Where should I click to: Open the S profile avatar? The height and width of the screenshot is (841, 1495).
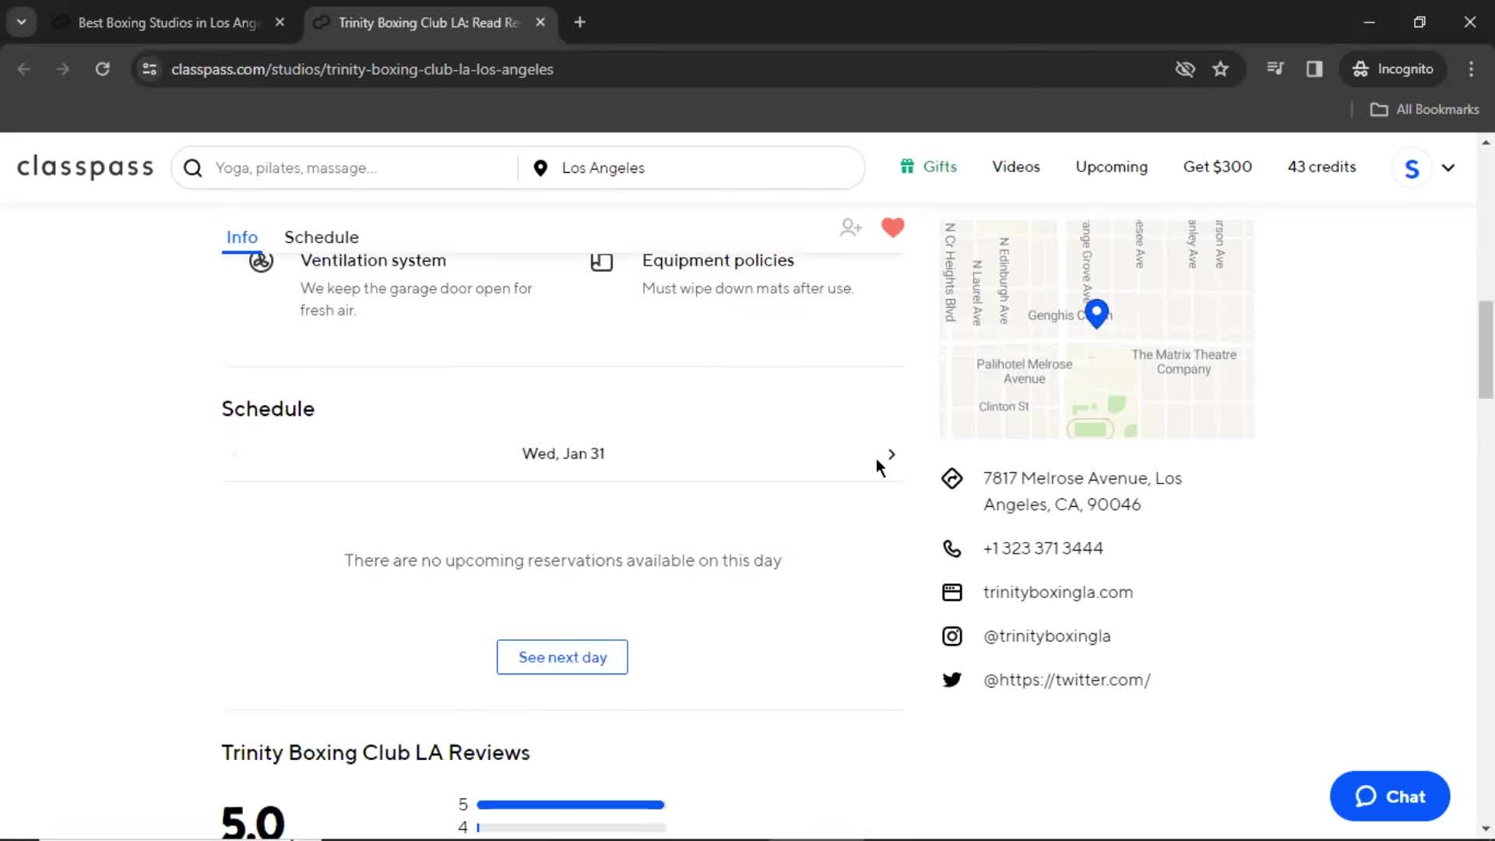coord(1412,168)
